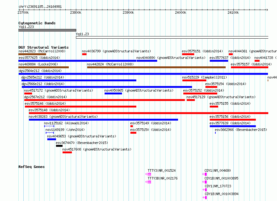Select the long blue dgv2564e212 bar

tap(143, 74)
